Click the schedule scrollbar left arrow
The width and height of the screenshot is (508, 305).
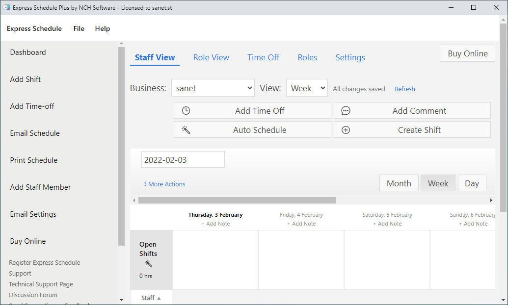[x=134, y=201]
